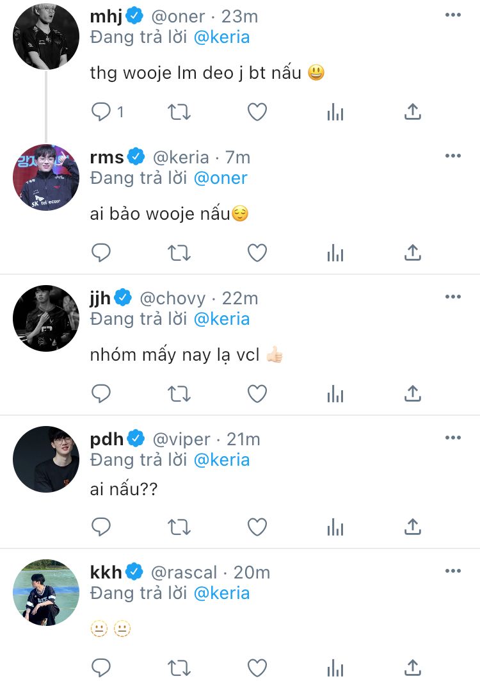Image resolution: width=480 pixels, height=681 pixels.
Task: Open more options on mhj's tweet
Action: (453, 15)
